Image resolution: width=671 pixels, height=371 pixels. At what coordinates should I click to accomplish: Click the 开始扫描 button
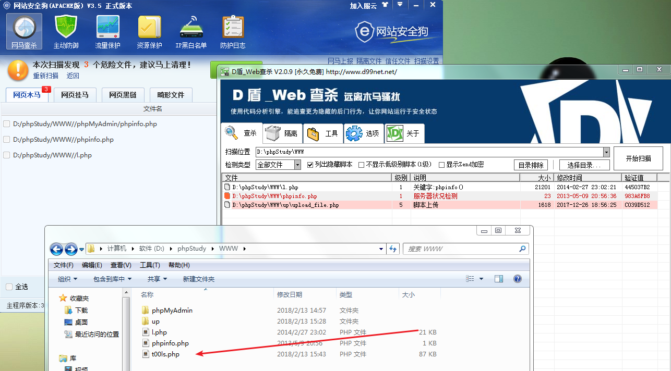(638, 158)
